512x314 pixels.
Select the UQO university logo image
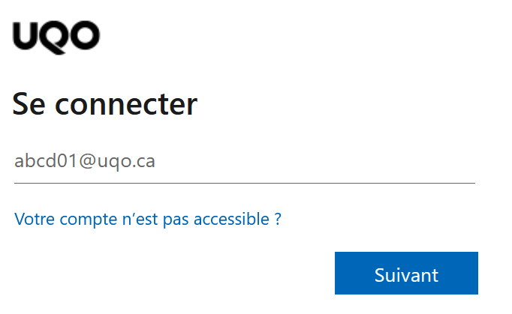pyautogui.click(x=56, y=35)
